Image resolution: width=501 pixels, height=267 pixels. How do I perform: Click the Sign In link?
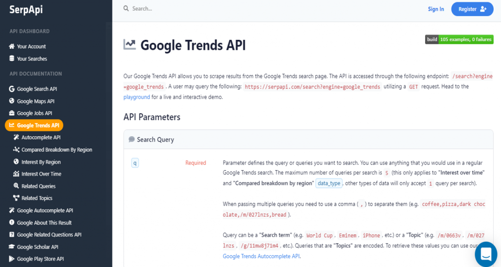pyautogui.click(x=436, y=9)
